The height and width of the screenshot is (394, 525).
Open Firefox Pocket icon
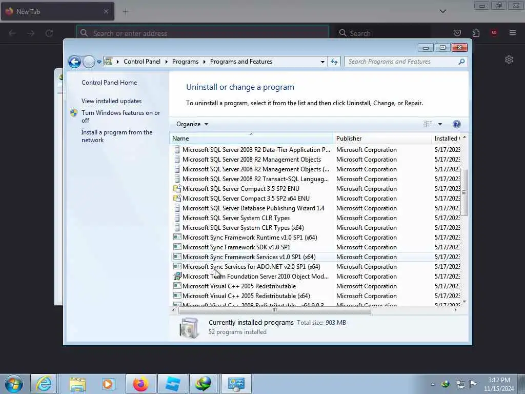pos(457,33)
